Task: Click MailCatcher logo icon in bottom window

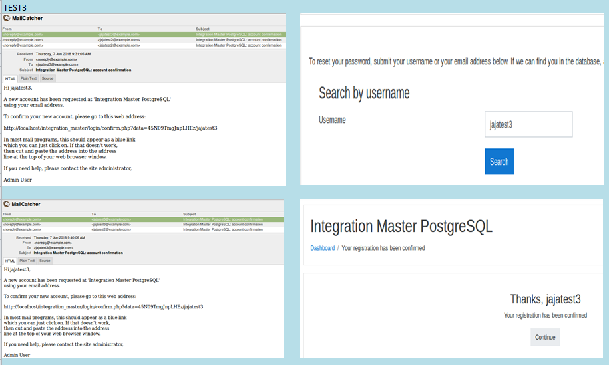Action: pyautogui.click(x=7, y=204)
